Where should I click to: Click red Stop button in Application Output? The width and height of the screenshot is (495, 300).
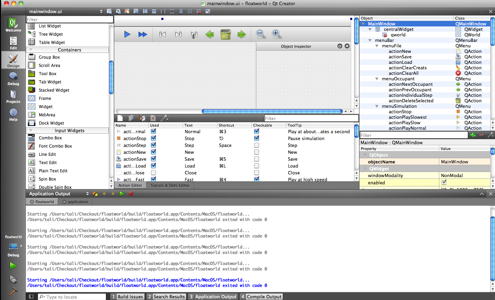click(x=131, y=194)
